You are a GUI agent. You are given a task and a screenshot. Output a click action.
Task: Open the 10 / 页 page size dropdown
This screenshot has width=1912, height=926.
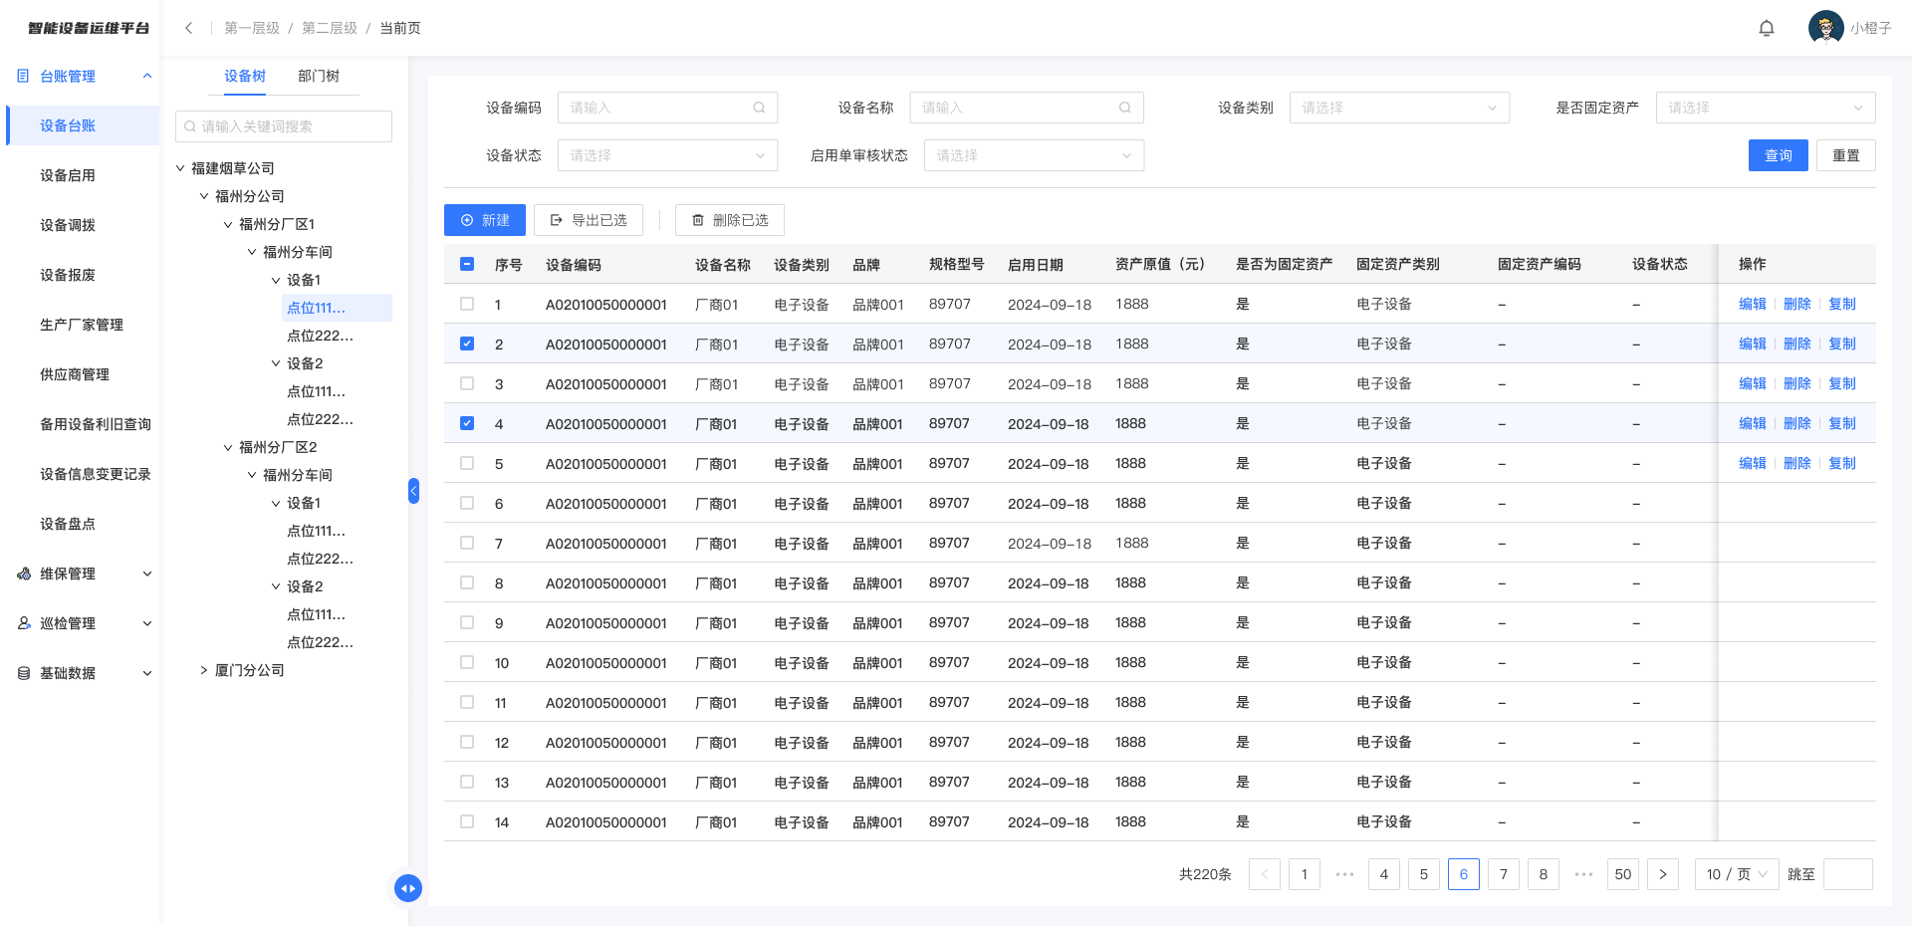pyautogui.click(x=1737, y=874)
